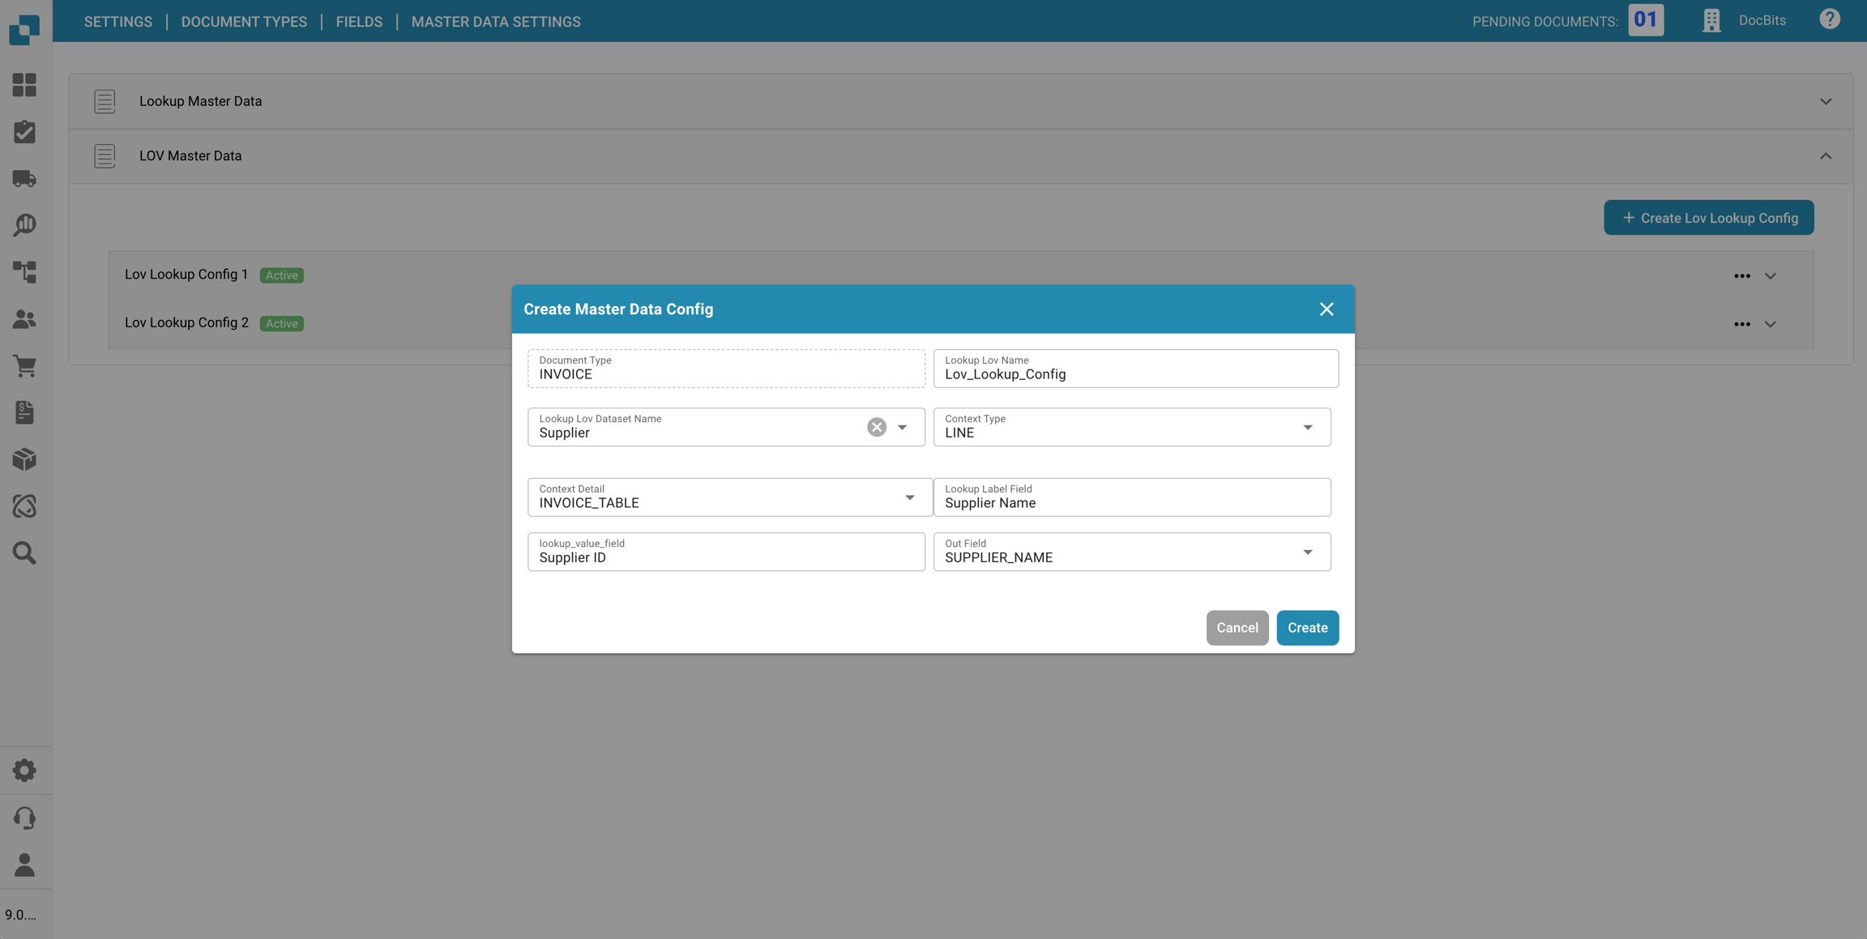Open the package box sidebar icon

[24, 459]
